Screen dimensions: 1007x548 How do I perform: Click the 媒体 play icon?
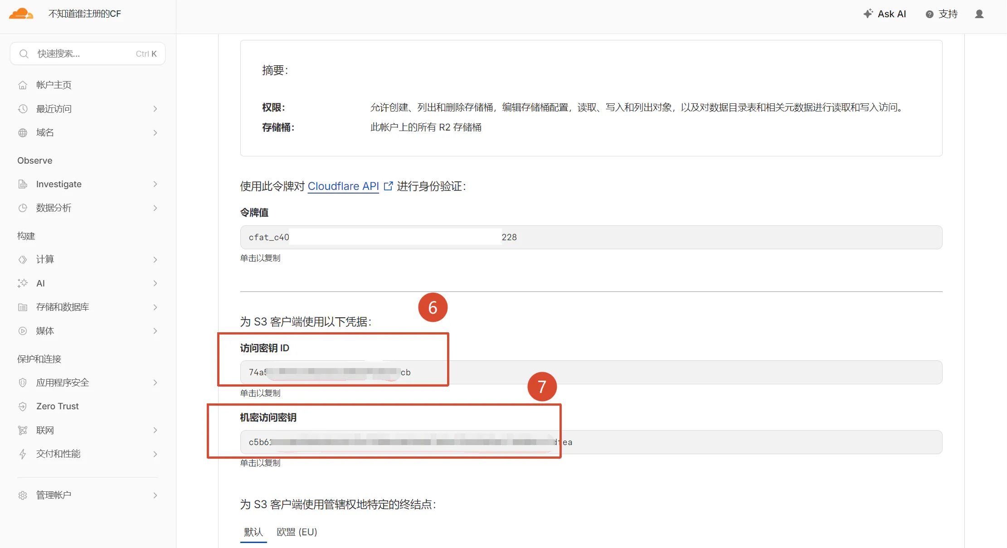pyautogui.click(x=23, y=331)
